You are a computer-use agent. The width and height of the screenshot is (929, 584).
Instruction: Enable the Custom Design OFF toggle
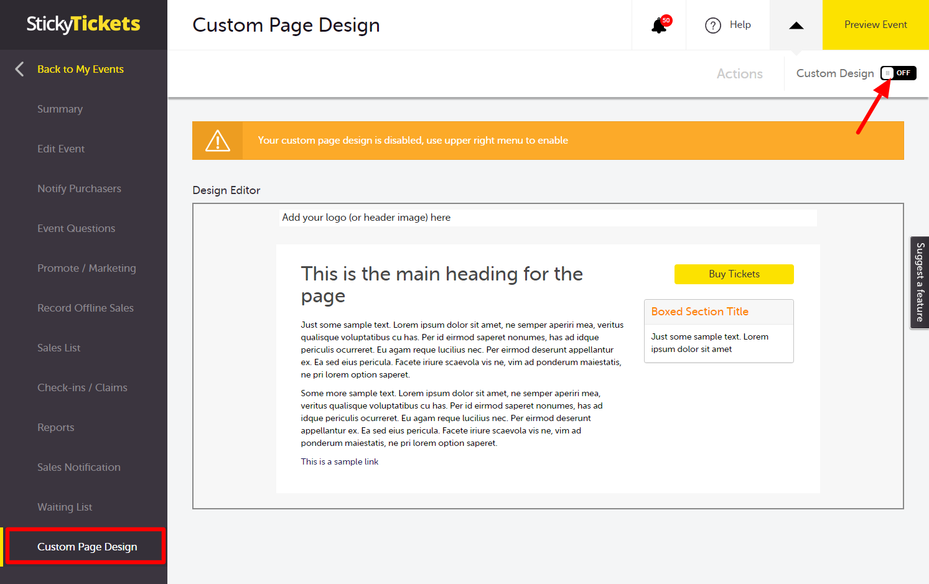click(898, 73)
